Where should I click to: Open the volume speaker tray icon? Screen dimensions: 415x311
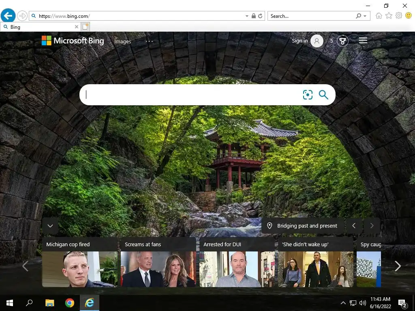(363, 303)
